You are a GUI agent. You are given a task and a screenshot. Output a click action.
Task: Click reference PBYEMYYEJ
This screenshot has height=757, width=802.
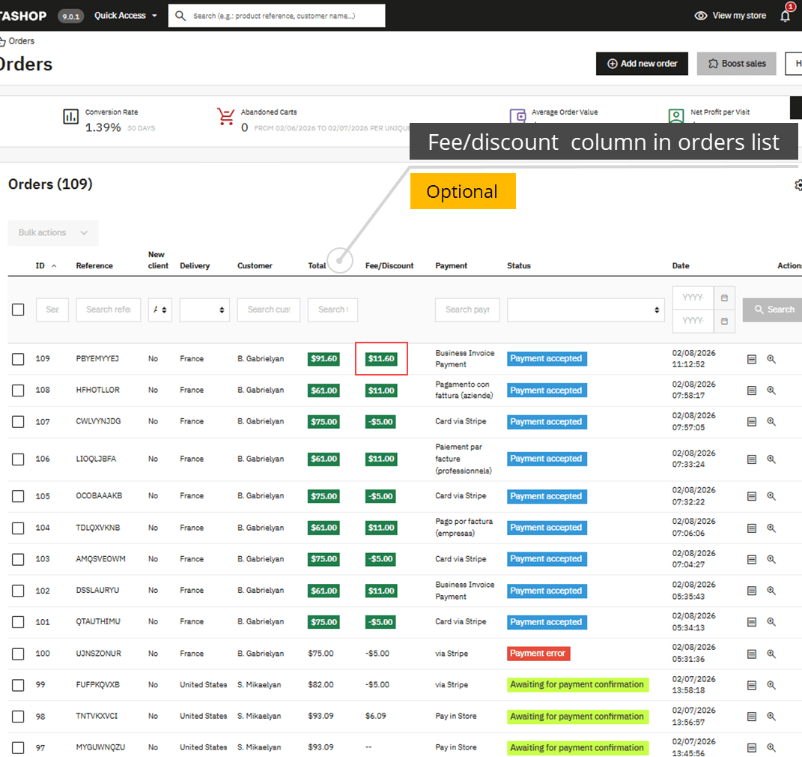pyautogui.click(x=97, y=359)
